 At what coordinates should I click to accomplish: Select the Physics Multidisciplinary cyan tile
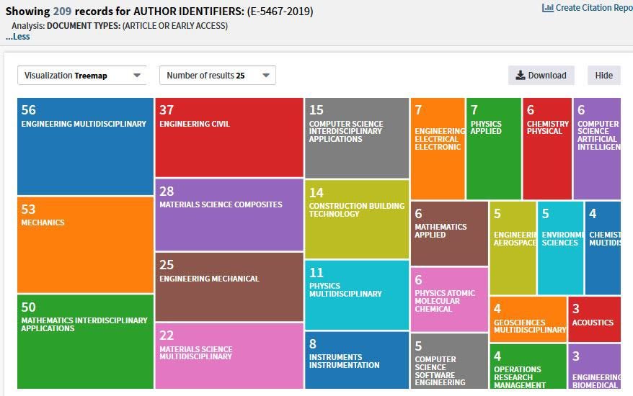(x=356, y=294)
